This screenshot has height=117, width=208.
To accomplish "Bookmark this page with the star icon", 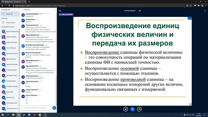I will 191,6.
